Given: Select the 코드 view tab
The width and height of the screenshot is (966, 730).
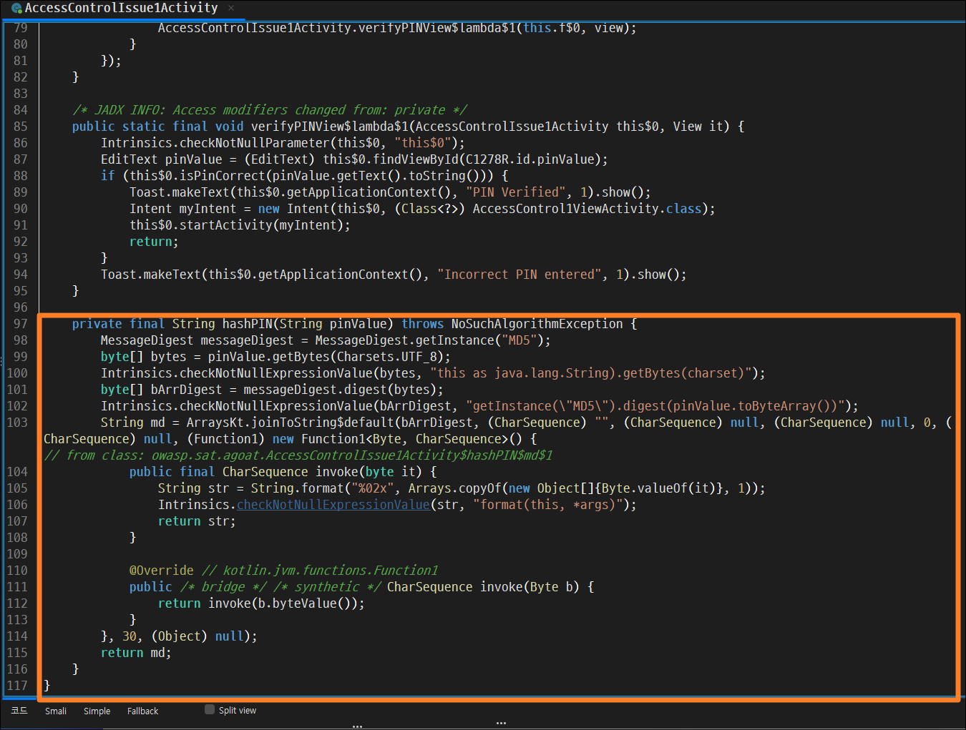Looking at the screenshot, I should pyautogui.click(x=19, y=710).
